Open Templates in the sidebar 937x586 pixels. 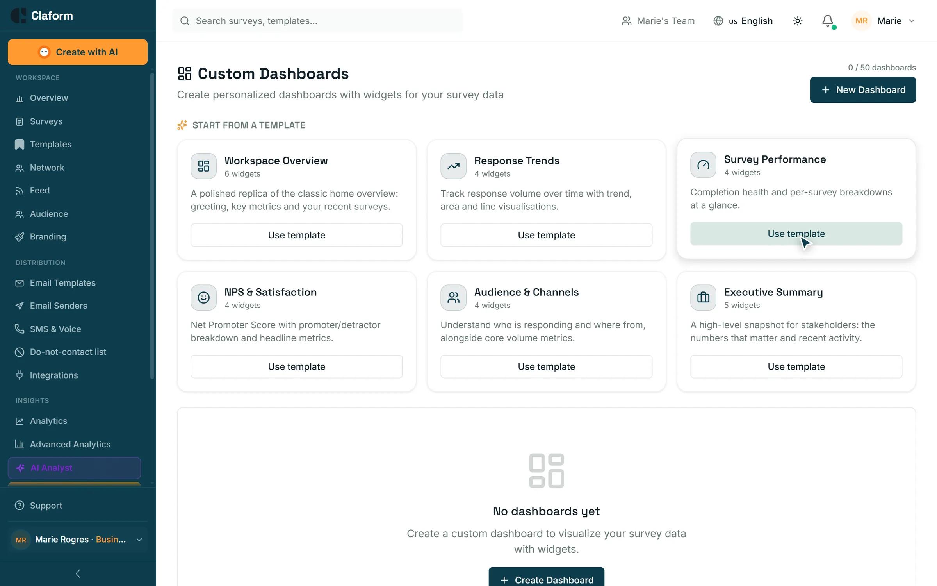point(74,144)
